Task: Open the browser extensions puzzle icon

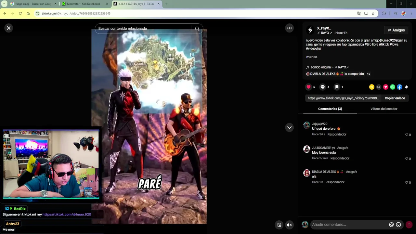Action: click(x=384, y=13)
